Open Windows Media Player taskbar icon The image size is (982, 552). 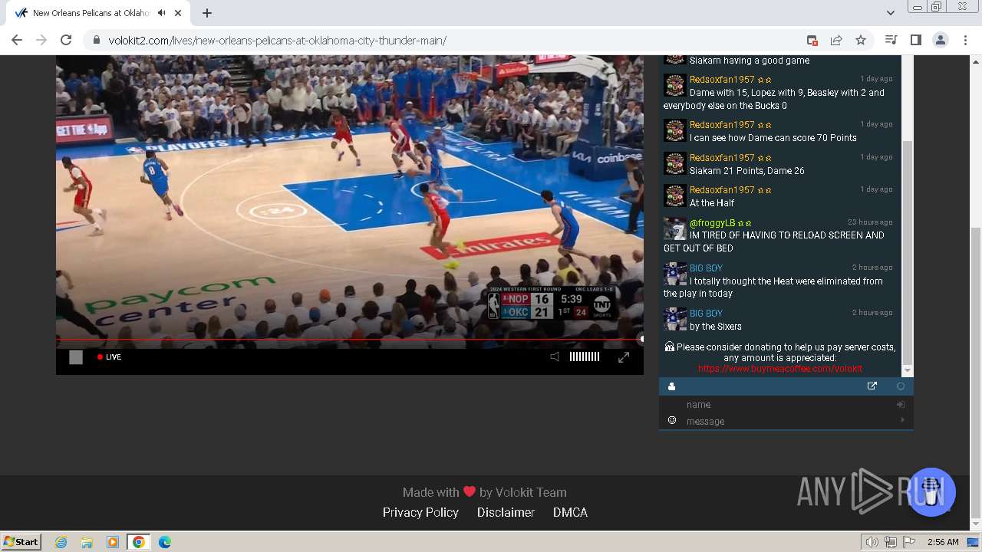[x=112, y=542]
